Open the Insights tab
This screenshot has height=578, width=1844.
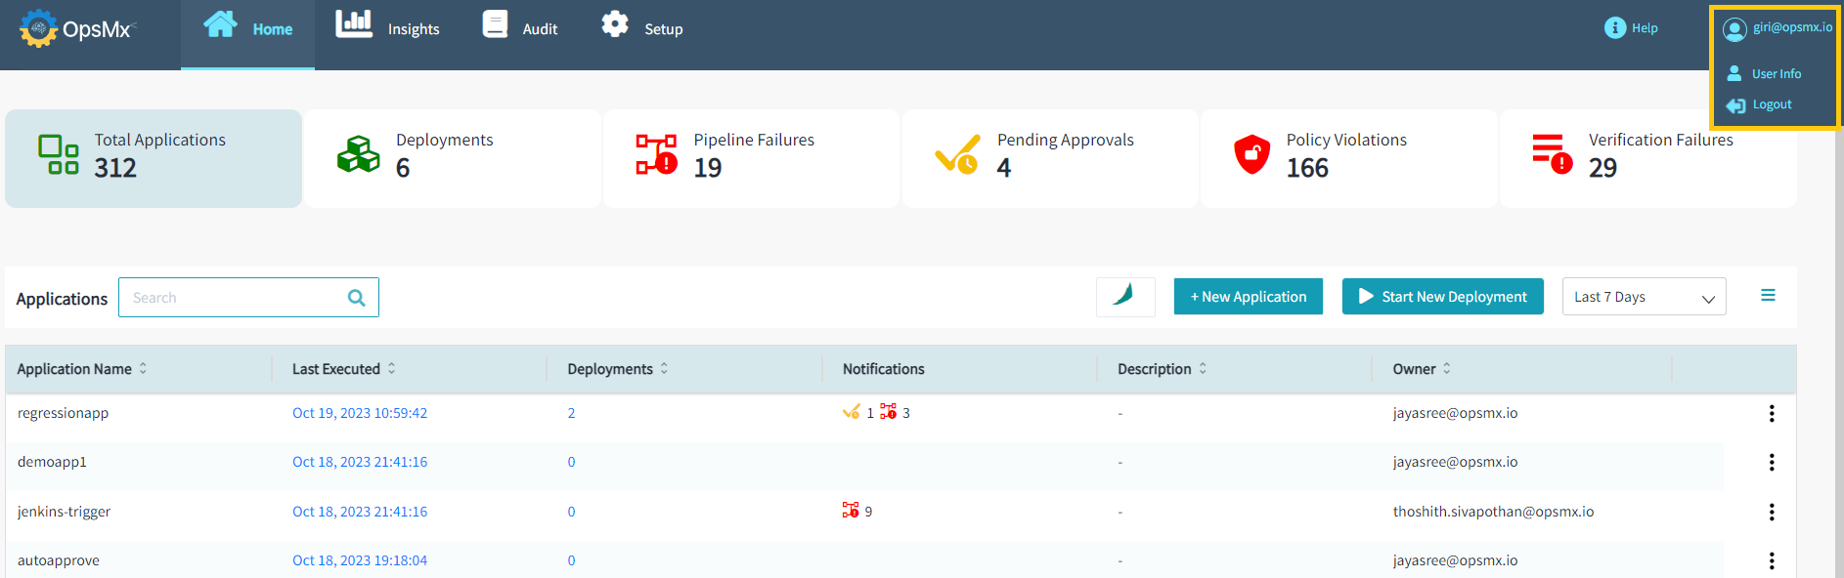(x=388, y=28)
